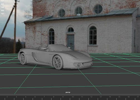
Task: Move playhead to frame 11
Action: point(82,97)
